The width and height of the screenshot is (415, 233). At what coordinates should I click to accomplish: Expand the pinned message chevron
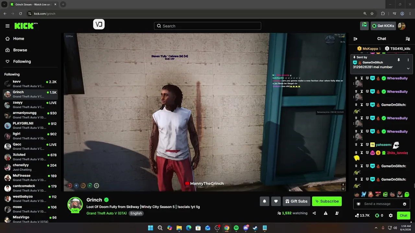408,68
